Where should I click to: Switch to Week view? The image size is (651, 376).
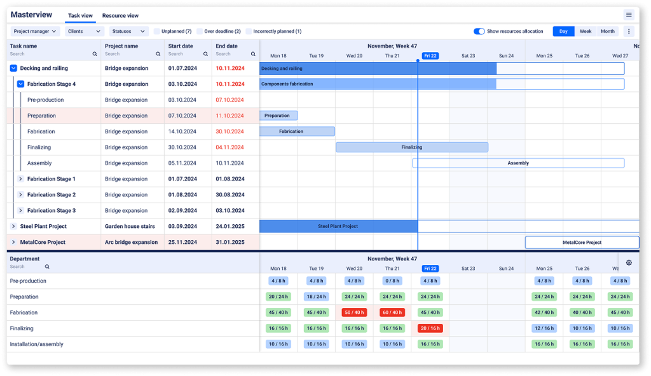click(x=585, y=30)
